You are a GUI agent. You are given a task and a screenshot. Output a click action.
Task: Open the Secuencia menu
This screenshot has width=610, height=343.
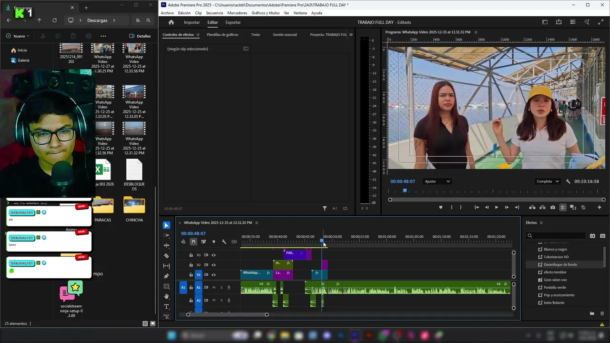pos(214,13)
